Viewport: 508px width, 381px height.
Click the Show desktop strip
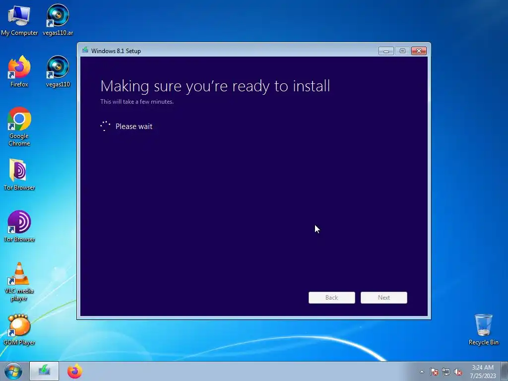(x=505, y=371)
